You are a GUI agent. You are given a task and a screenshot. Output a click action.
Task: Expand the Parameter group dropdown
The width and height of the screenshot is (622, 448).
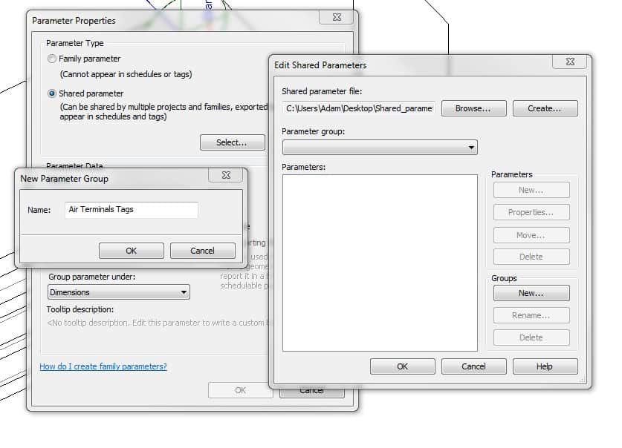[x=379, y=148]
